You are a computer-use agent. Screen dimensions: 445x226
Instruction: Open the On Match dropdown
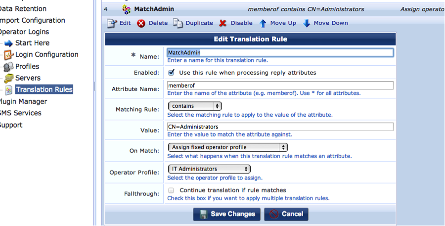(227, 147)
